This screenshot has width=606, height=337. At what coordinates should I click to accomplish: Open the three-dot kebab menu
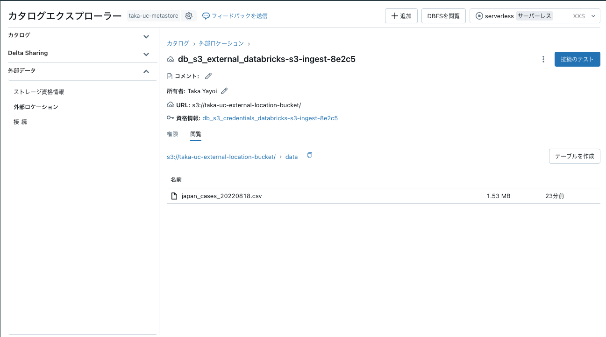(x=543, y=59)
